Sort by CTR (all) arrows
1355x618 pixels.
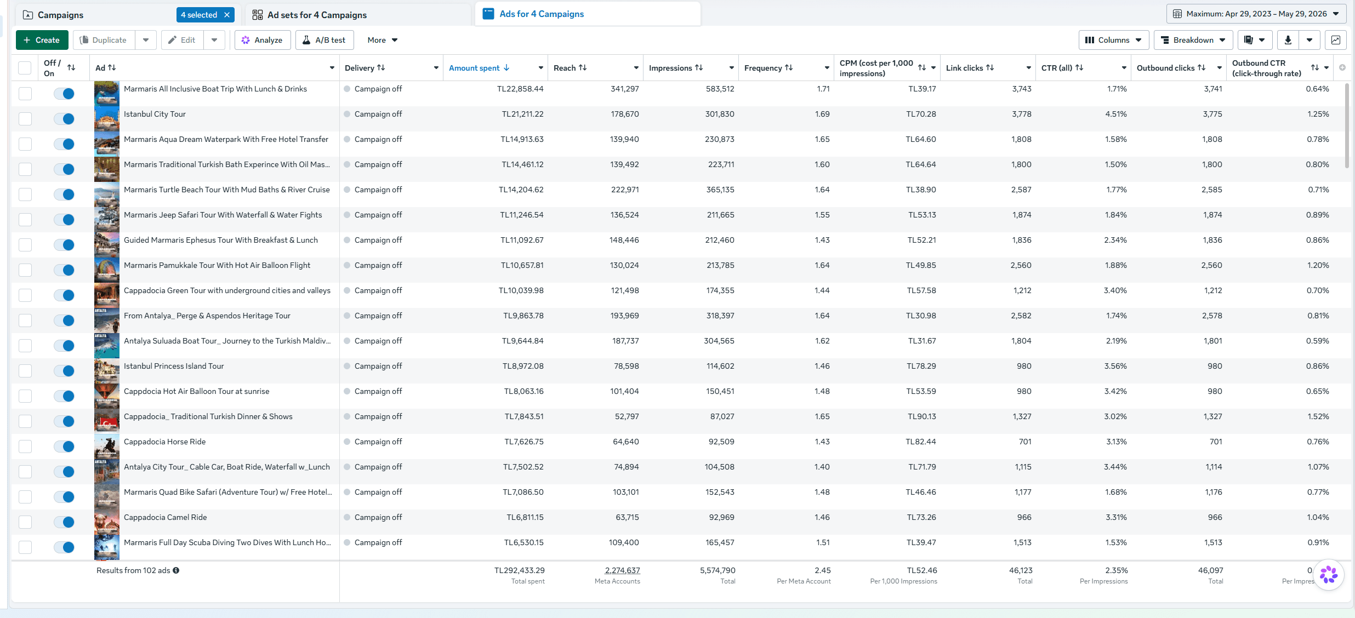tap(1079, 67)
